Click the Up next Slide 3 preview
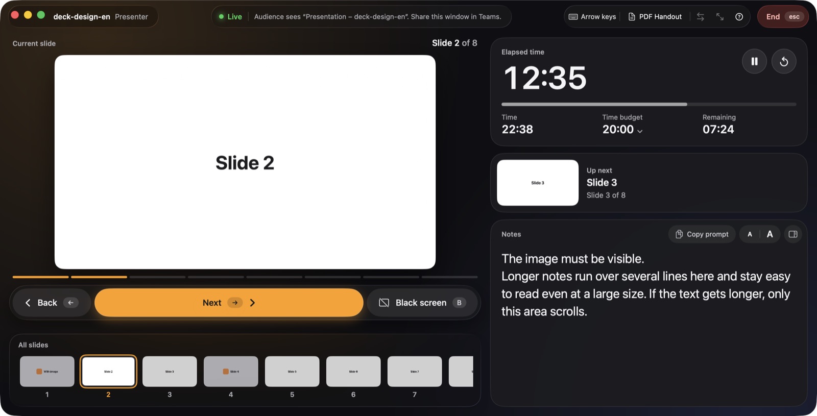 [538, 183]
